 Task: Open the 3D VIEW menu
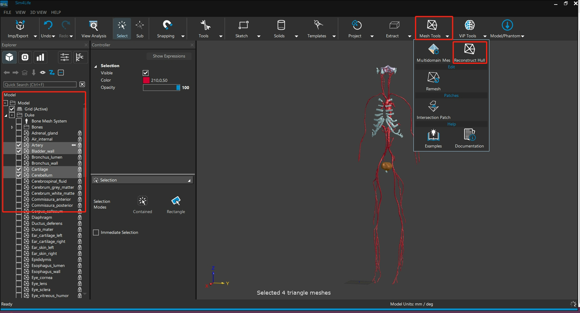38,12
